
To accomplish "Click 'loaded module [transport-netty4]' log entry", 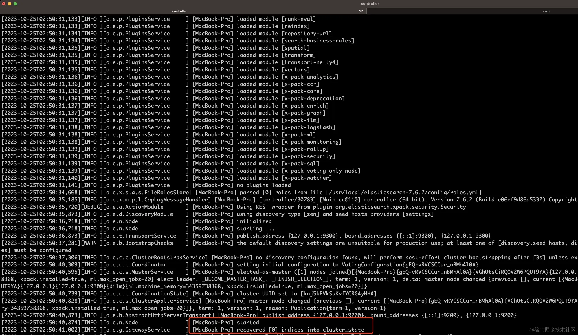I will pyautogui.click(x=287, y=62).
